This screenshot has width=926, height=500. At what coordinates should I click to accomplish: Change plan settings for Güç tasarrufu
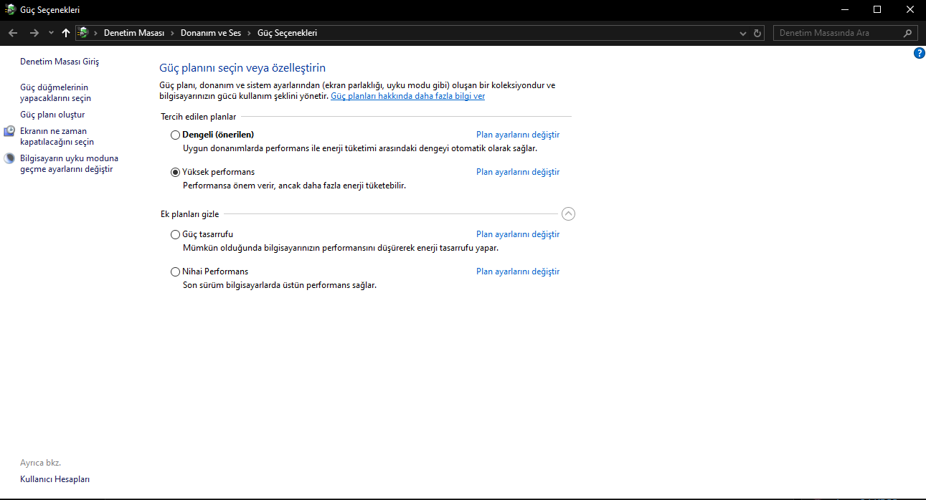[x=518, y=234]
